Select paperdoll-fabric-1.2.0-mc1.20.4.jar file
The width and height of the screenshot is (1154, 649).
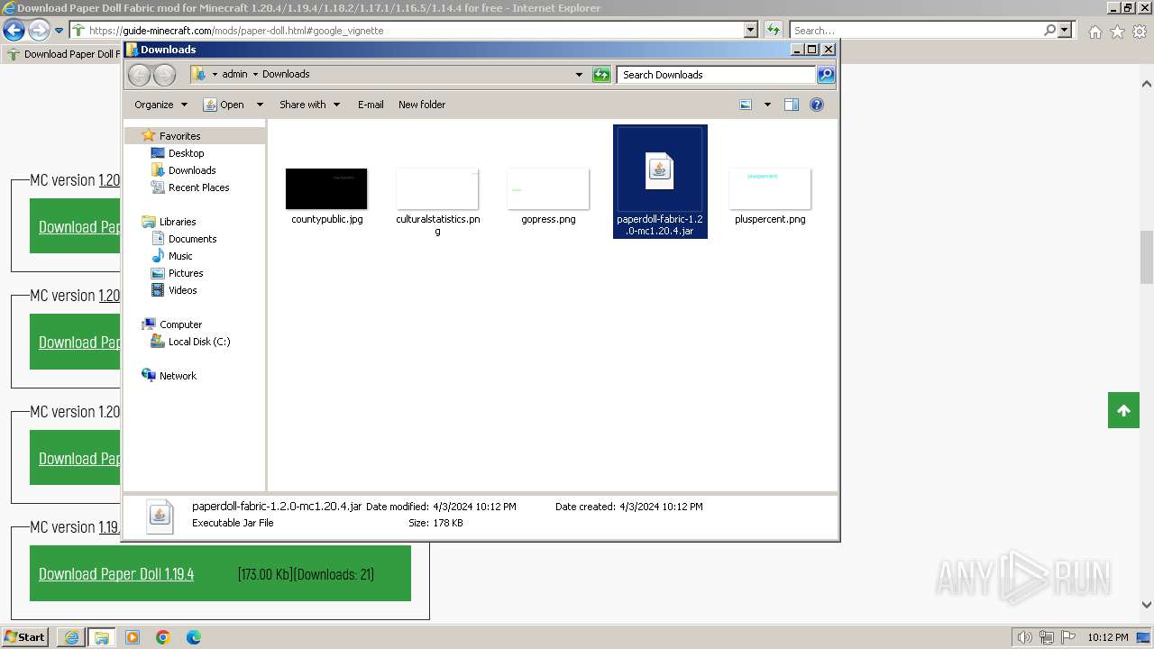pos(660,182)
